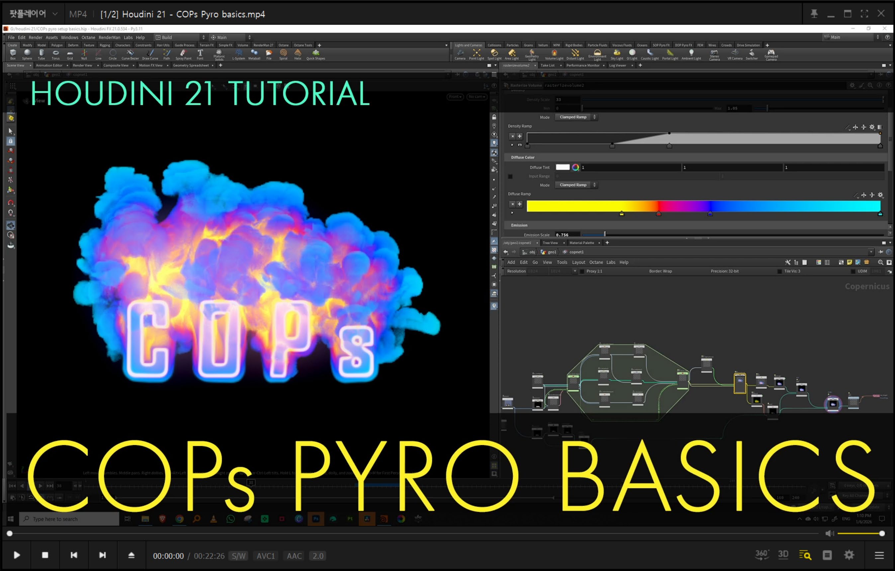Screen dimensions: 895x571
Task: Select the Torus shelf tool
Action: click(56, 55)
